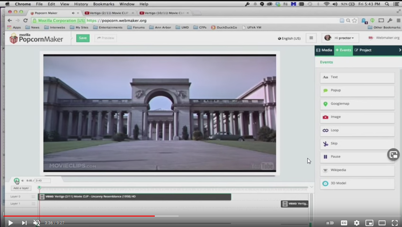Click the green Save button
The width and height of the screenshot is (402, 227).
(83, 38)
